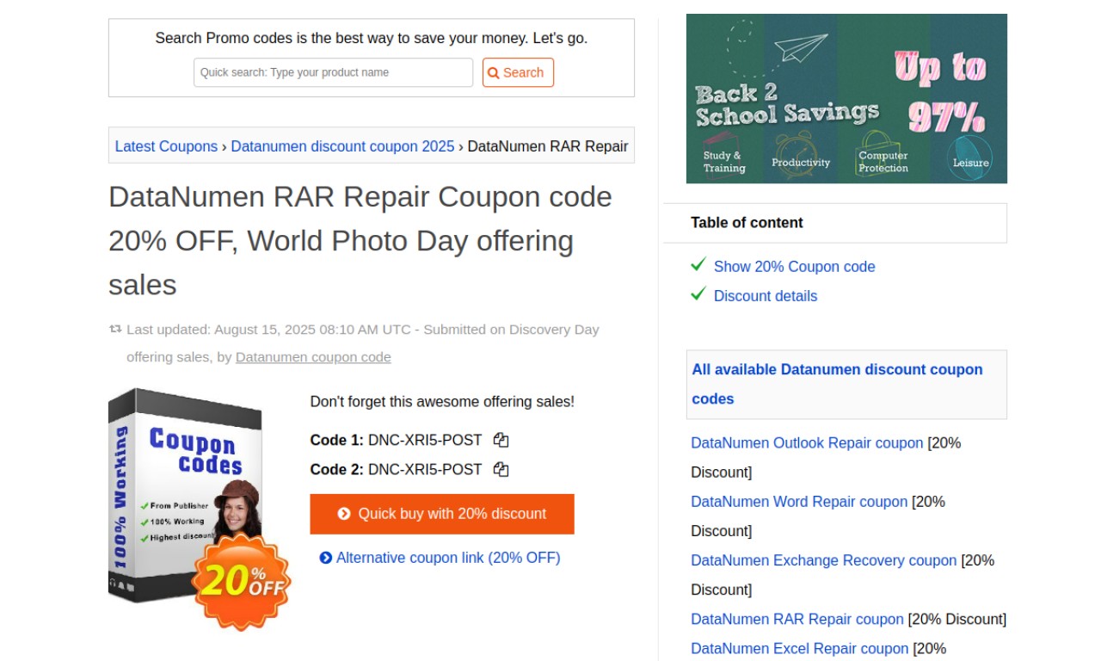Click Computer Protection on the banner
The height and width of the screenshot is (661, 1101).
coord(883,162)
